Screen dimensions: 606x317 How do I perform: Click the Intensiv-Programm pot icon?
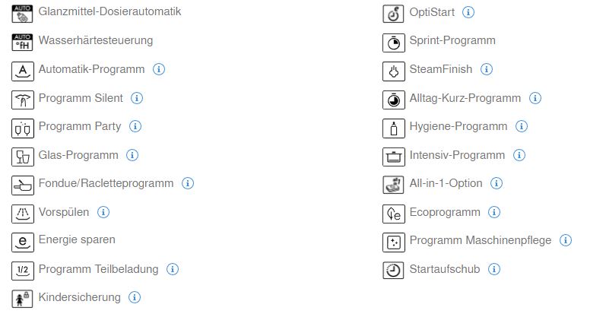[393, 157]
